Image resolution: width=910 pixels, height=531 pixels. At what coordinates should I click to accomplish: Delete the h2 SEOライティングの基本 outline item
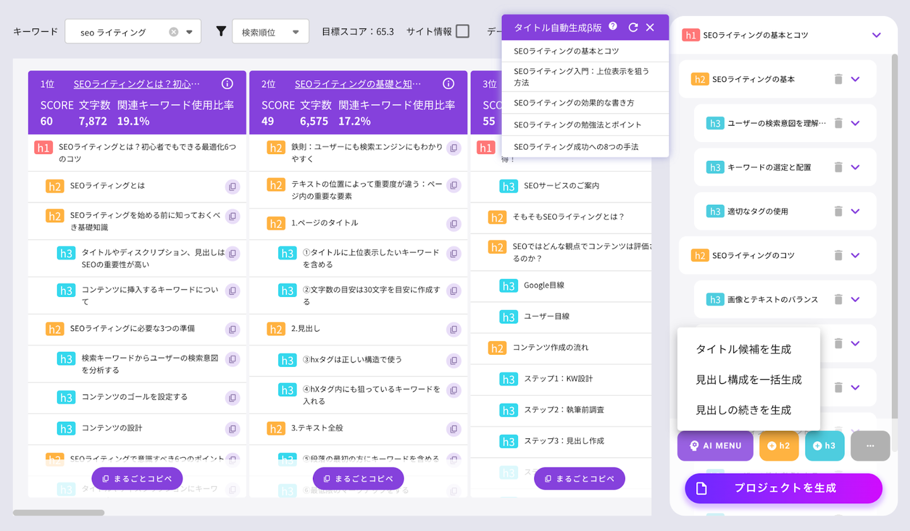click(838, 79)
